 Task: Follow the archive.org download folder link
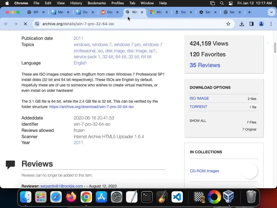pos(91,107)
